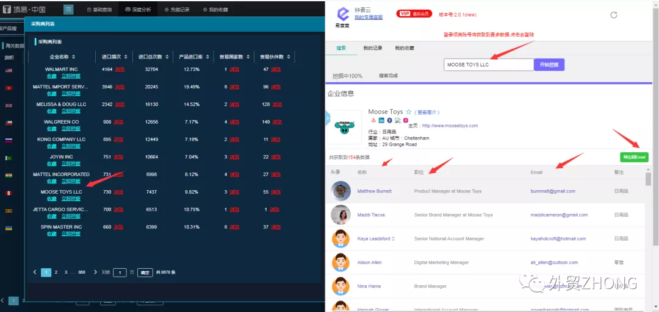This screenshot has height=312, width=659.
Task: Switch to 我的收藏 tab in 易查查
Action: tap(405, 48)
